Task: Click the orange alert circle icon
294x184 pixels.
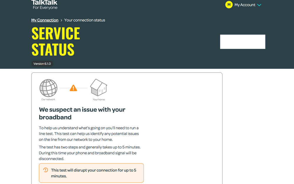Action: pos(46,170)
